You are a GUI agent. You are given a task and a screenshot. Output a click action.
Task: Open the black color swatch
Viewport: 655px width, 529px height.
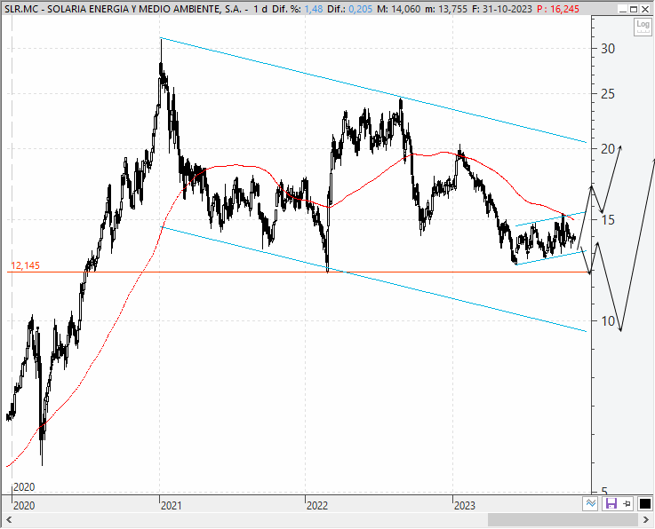tap(644, 503)
